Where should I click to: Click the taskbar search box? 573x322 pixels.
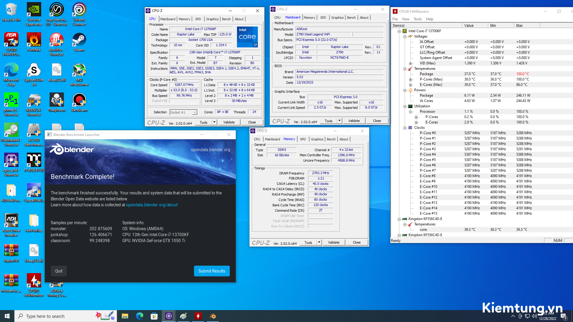(x=66, y=316)
